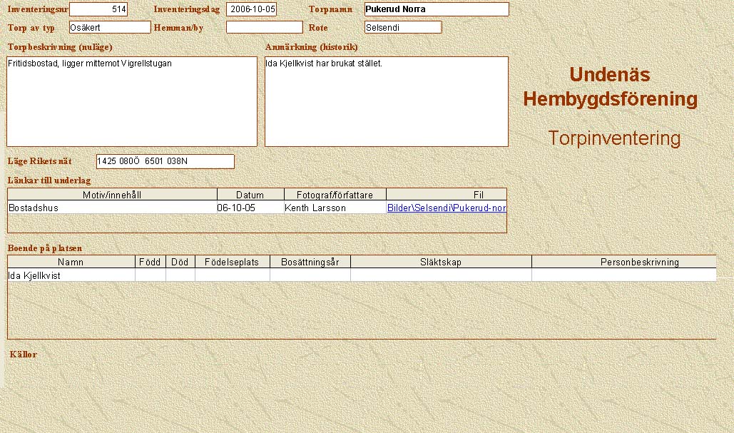Click the Födelseplats column header
This screenshot has height=433, width=734.
(232, 262)
